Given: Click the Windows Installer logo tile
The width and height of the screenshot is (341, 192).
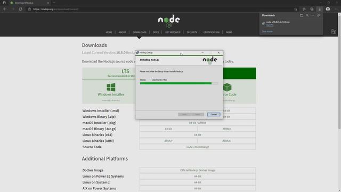Looking at the screenshot, I should click(x=111, y=87).
